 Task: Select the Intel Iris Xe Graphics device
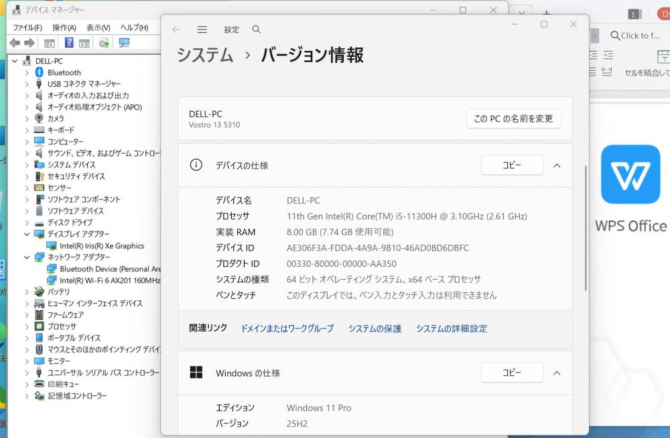point(101,245)
